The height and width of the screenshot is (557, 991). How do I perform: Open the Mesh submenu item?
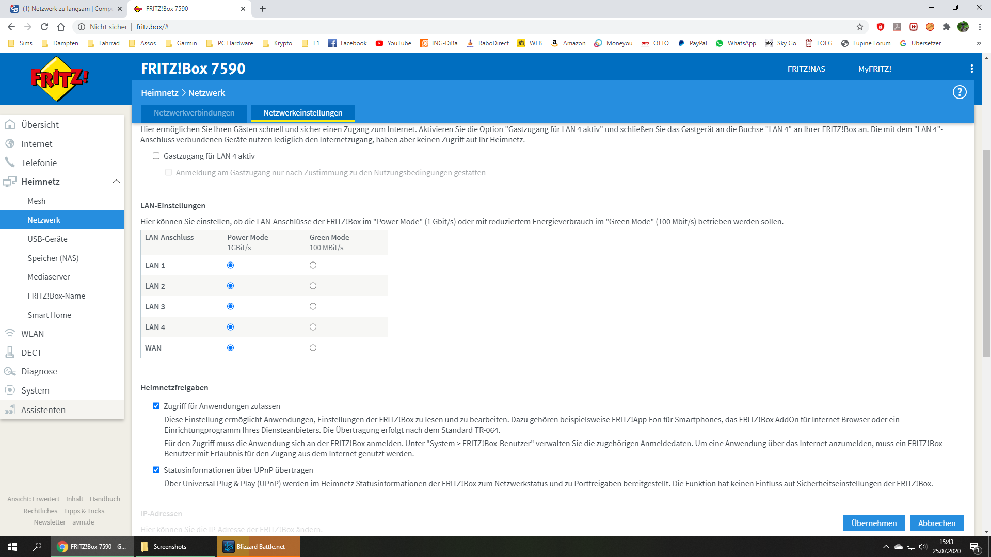(37, 201)
